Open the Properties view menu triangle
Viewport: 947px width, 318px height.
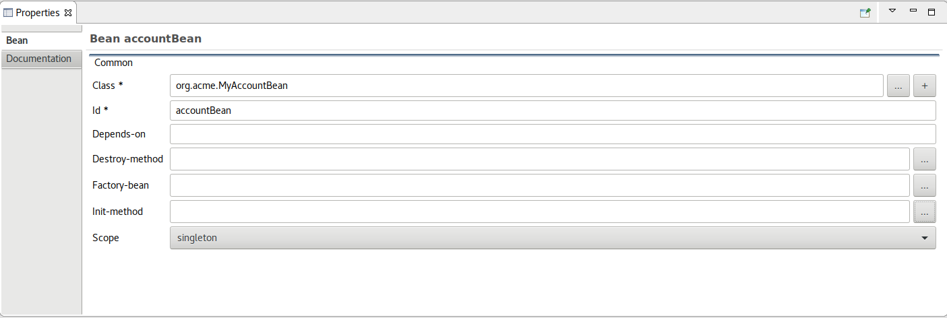click(892, 11)
